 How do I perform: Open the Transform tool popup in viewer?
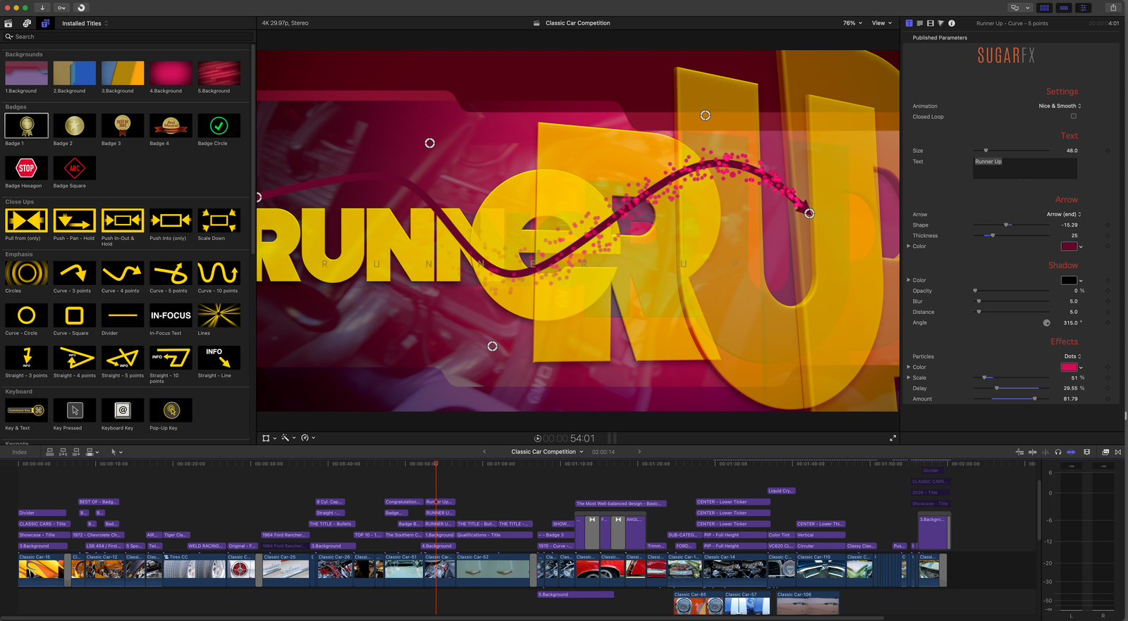(x=269, y=438)
